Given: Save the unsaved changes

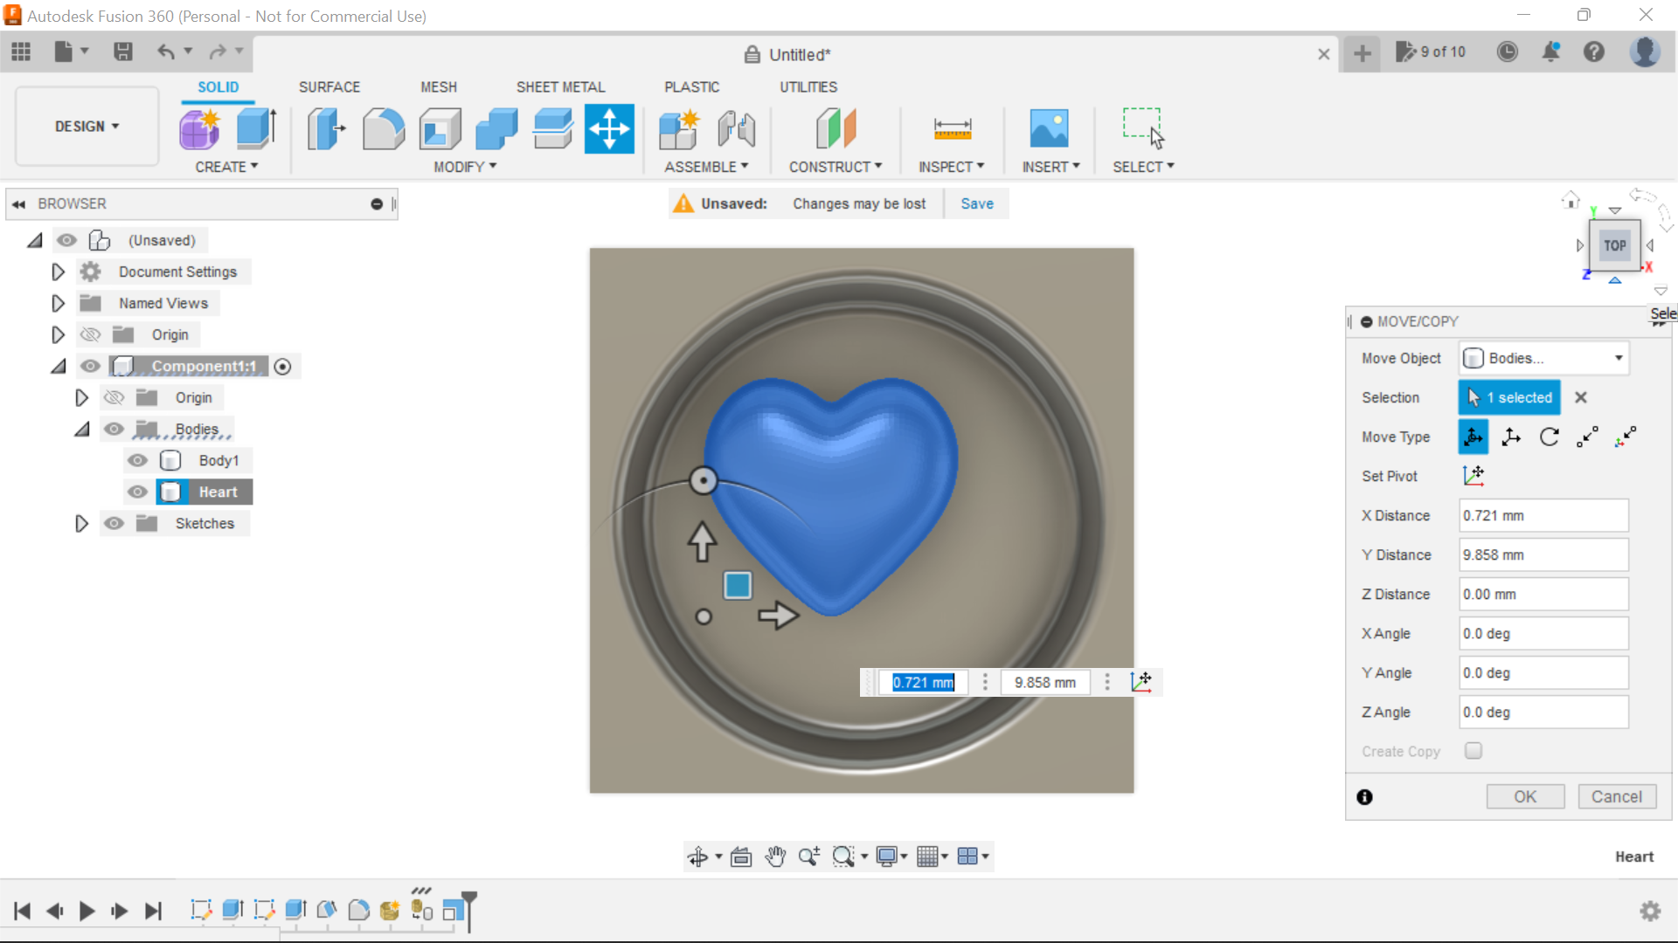Looking at the screenshot, I should (x=976, y=203).
